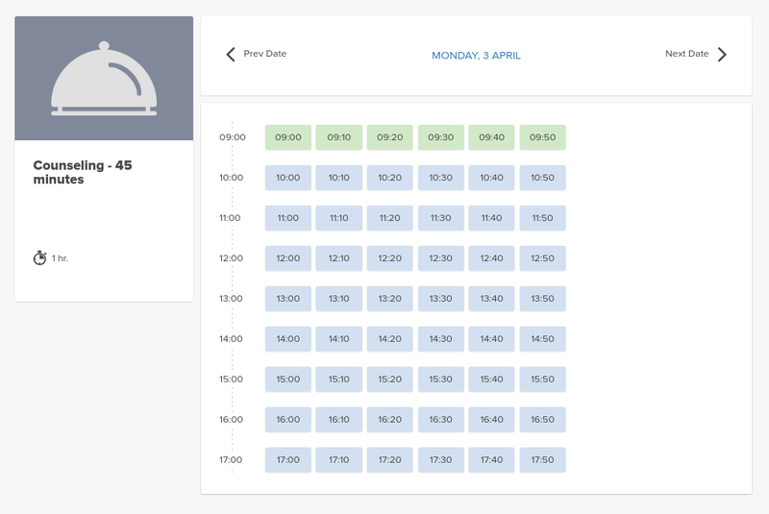Viewport: 769px width, 514px height.
Task: Click the previous date left arrow
Action: [231, 55]
